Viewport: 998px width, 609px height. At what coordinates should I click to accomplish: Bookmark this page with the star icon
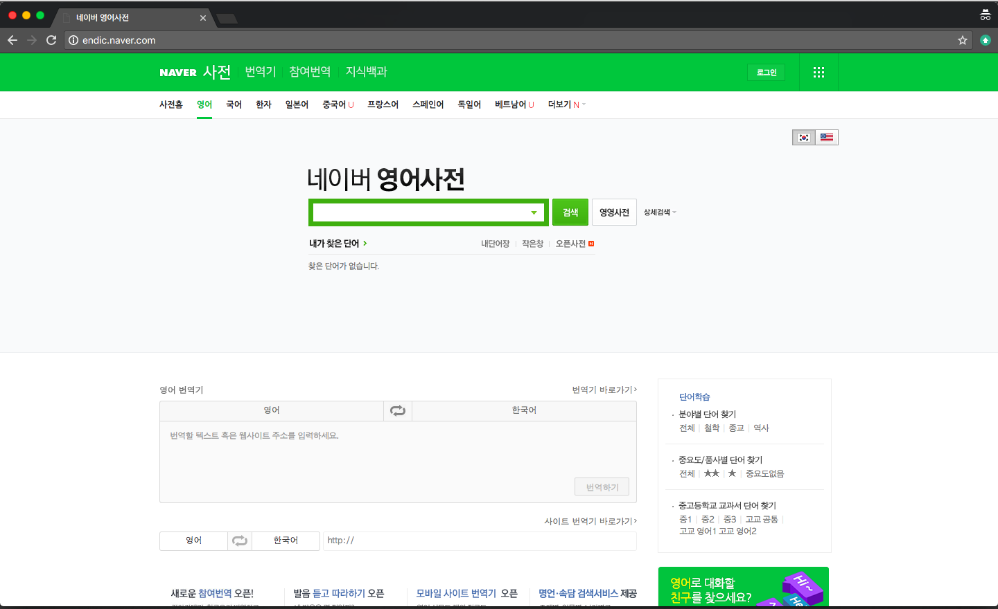pos(963,40)
